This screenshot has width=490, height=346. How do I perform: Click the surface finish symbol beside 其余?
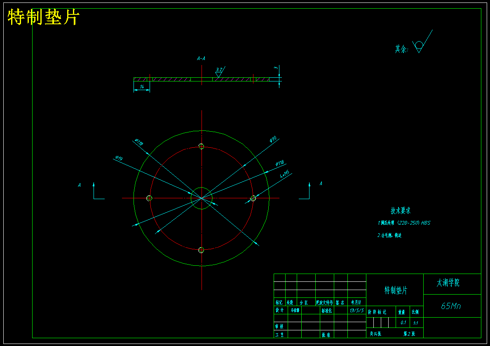pos(422,42)
